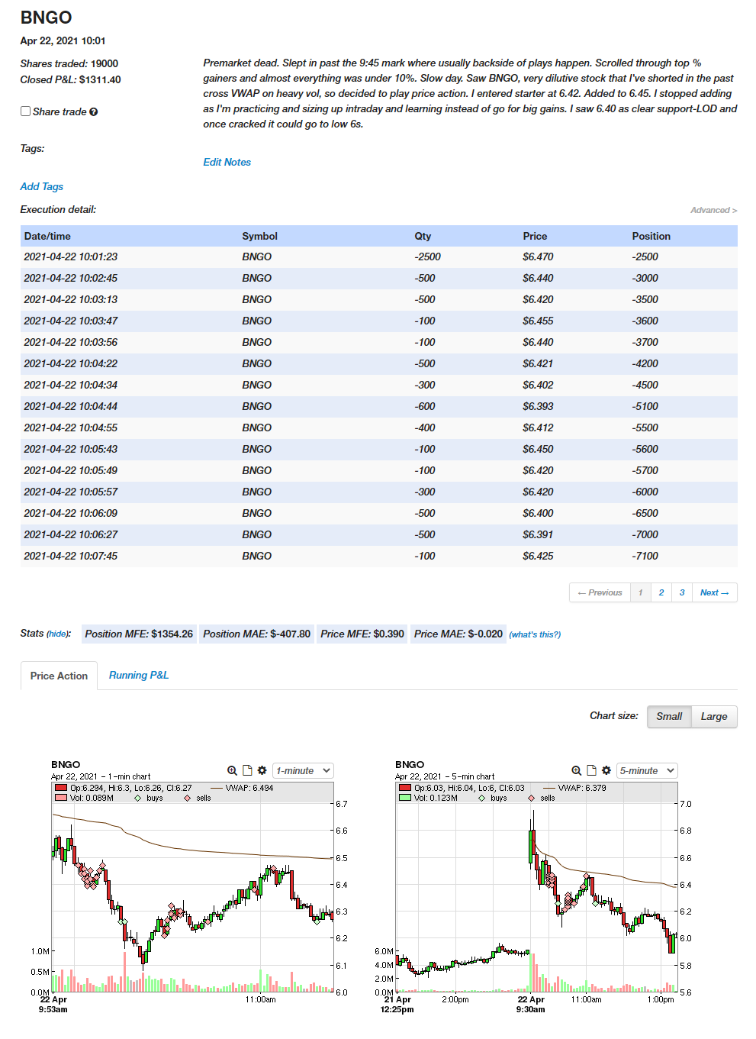Select Small chart size

coord(669,717)
